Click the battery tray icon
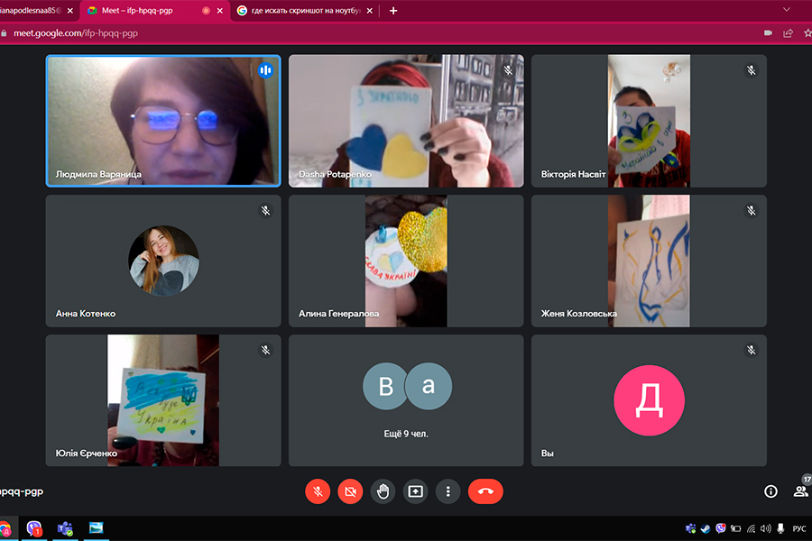The image size is (812, 541). click(x=735, y=528)
